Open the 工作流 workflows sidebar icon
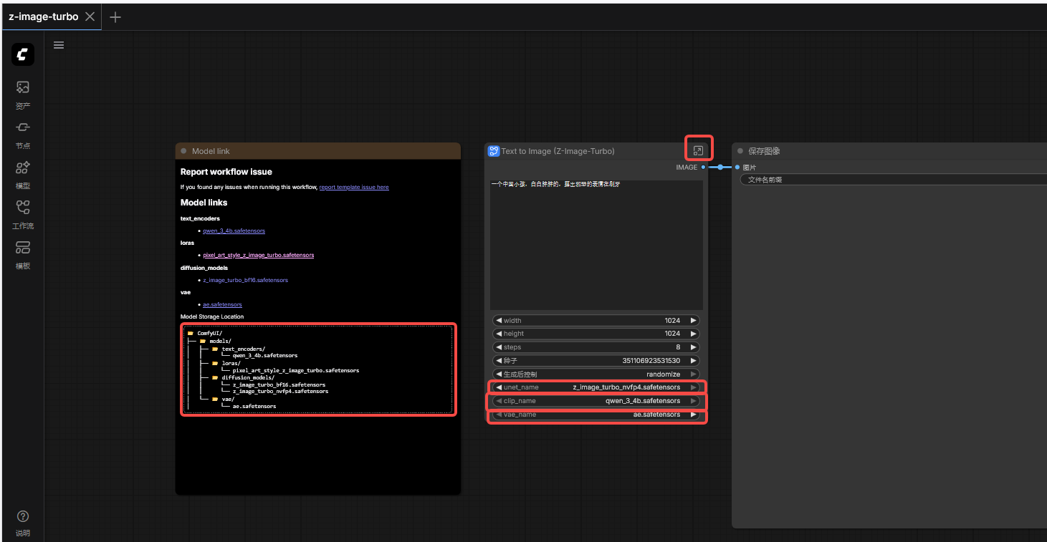The width and height of the screenshot is (1047, 542). 23,208
